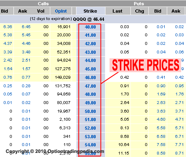186x157 pixels.
Task: Select open interest 149,029
Action: tap(63, 77)
